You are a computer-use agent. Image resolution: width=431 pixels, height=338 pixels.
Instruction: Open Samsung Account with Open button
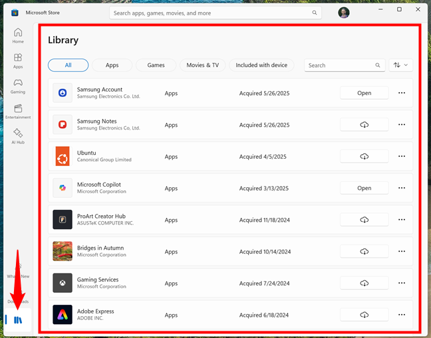point(364,93)
